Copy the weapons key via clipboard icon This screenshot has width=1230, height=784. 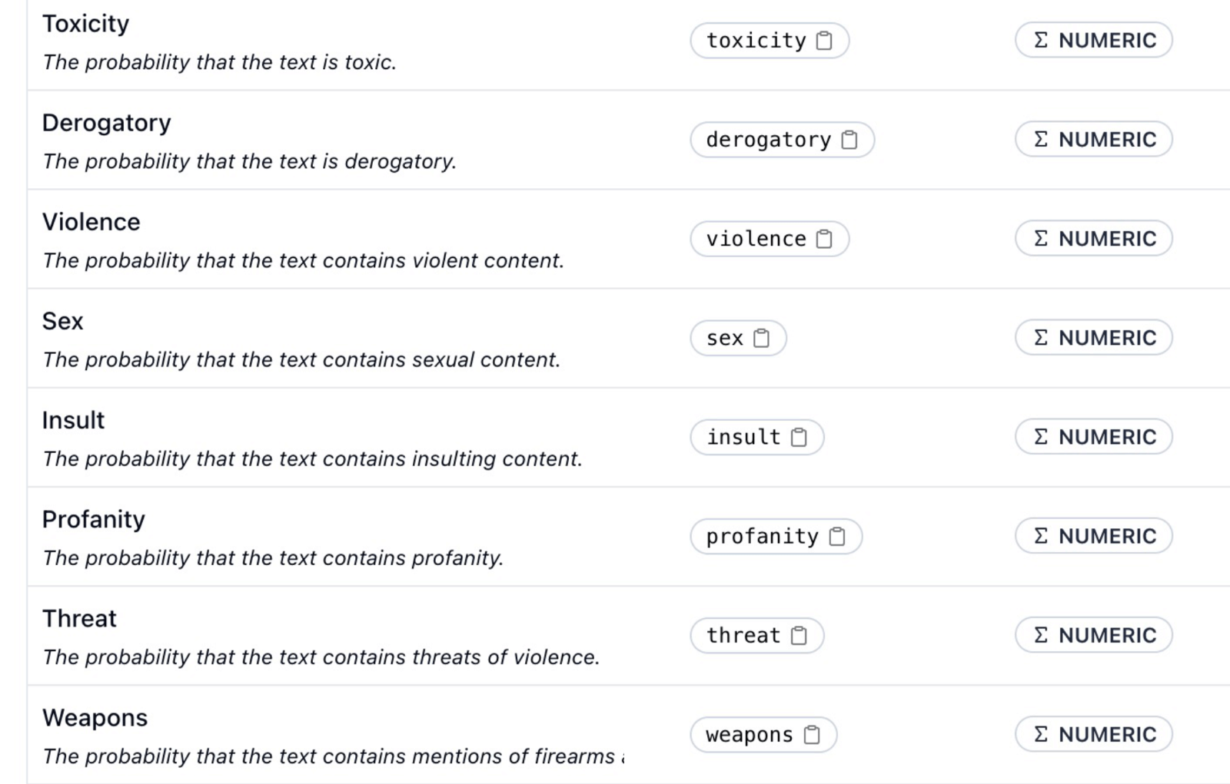point(812,735)
